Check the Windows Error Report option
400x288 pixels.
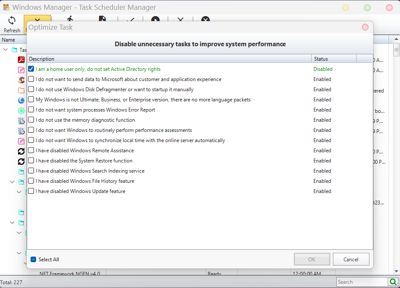click(31, 109)
